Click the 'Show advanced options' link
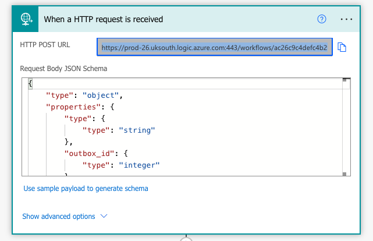373x241 pixels. click(59, 216)
